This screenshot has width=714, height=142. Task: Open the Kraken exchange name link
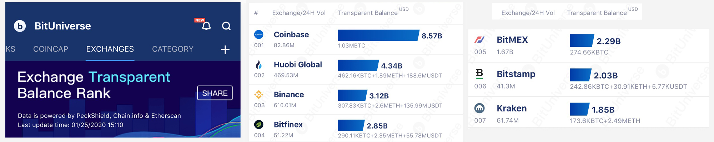coord(512,108)
